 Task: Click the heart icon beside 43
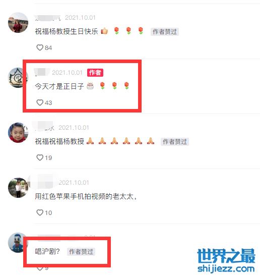(40, 102)
